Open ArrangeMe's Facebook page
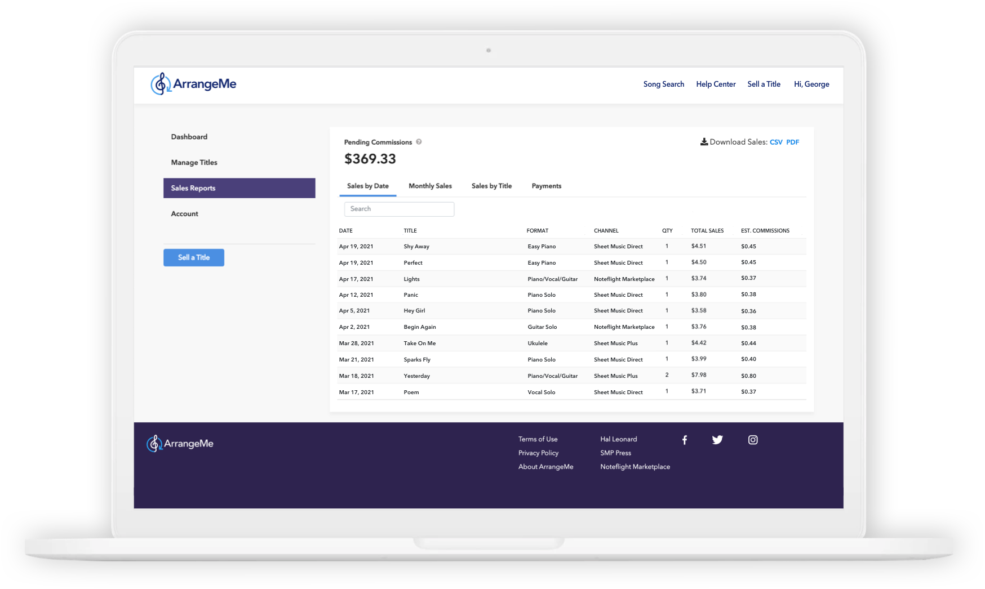Viewport: 985px width, 589px height. tap(685, 440)
